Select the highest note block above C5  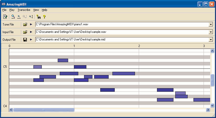63,60
